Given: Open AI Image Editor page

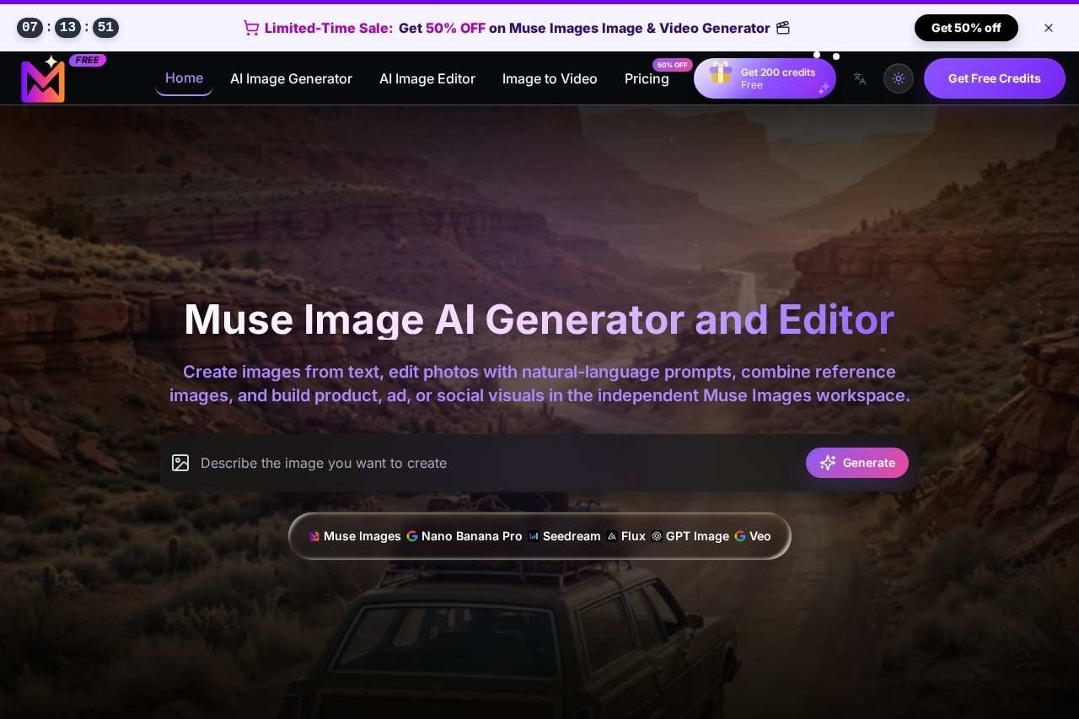Looking at the screenshot, I should [x=427, y=78].
